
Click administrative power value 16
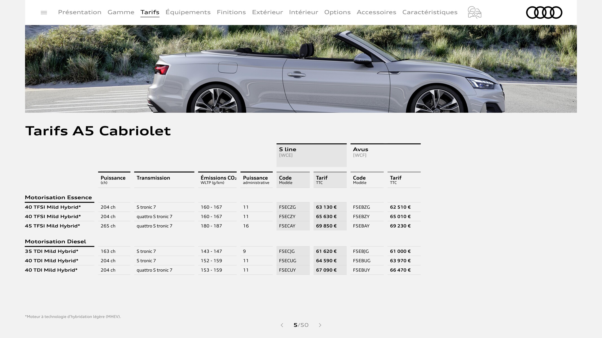[246, 226]
